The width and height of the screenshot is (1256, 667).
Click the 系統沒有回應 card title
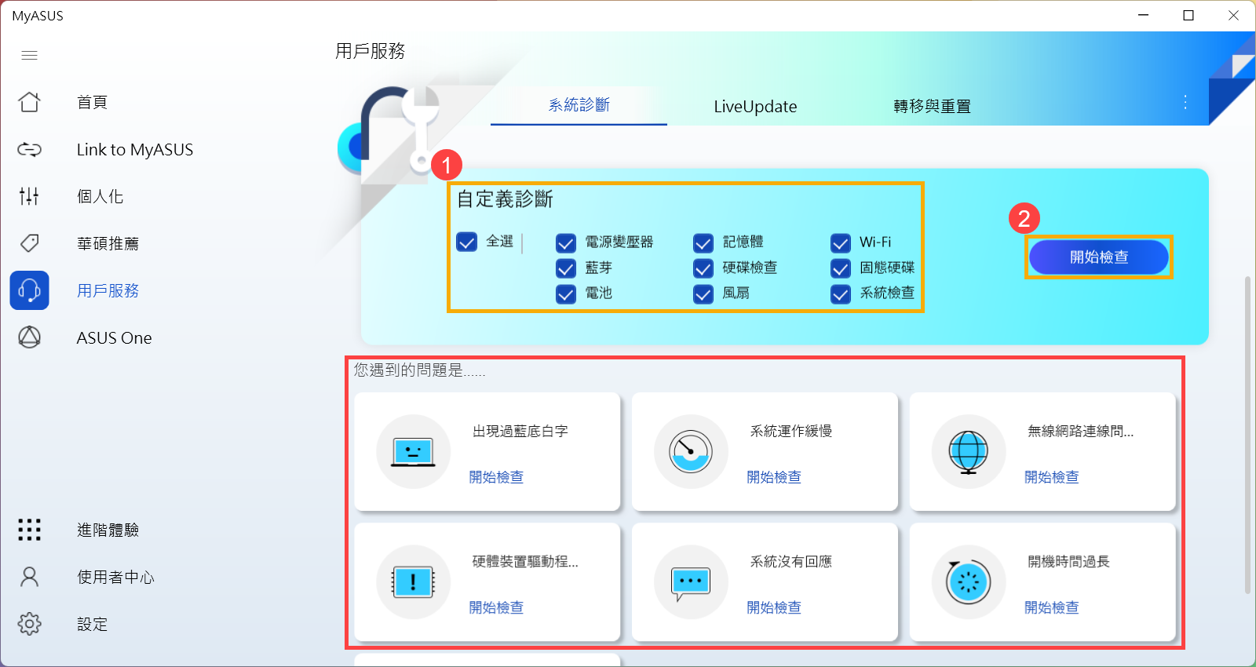(x=790, y=561)
